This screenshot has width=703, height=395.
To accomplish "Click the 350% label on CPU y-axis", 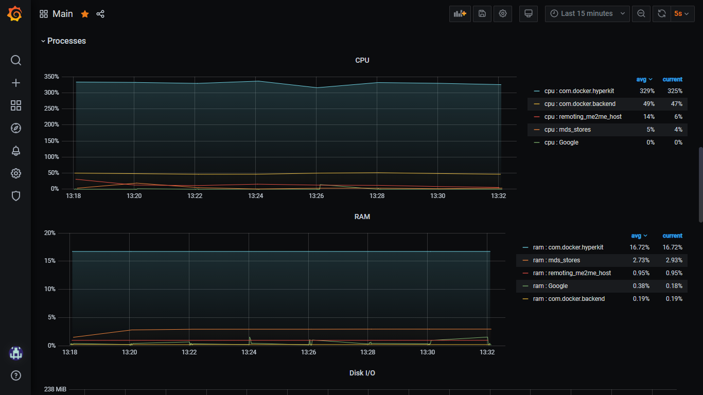I will coord(52,77).
